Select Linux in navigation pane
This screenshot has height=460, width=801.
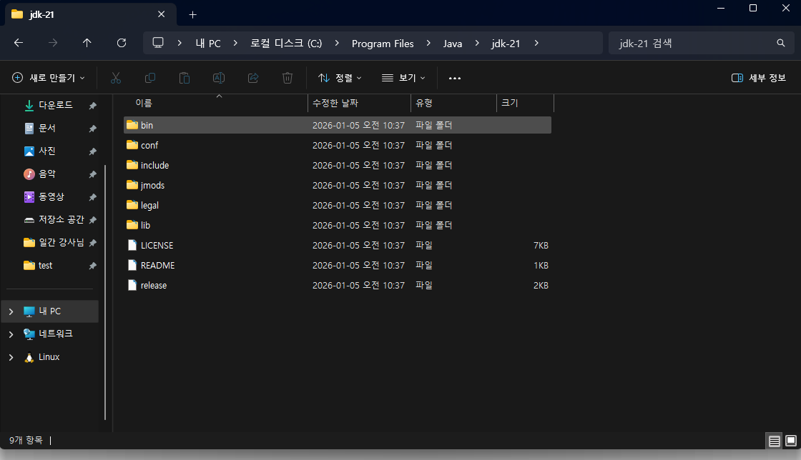tap(49, 357)
